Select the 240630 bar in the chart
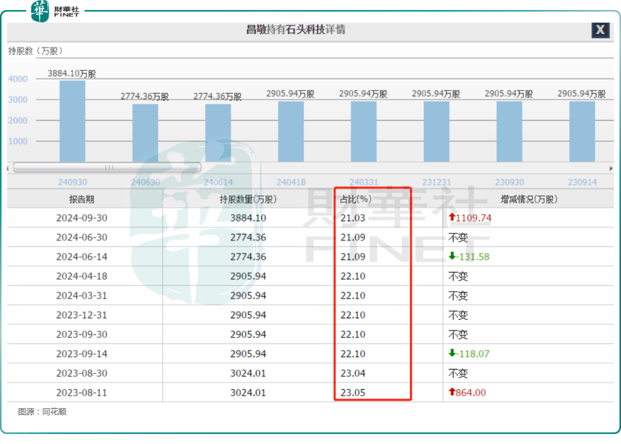Image resolution: width=621 pixels, height=444 pixels. click(145, 133)
